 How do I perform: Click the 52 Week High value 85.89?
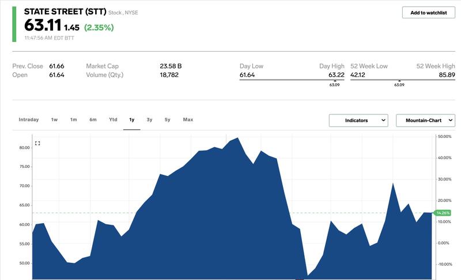447,75
